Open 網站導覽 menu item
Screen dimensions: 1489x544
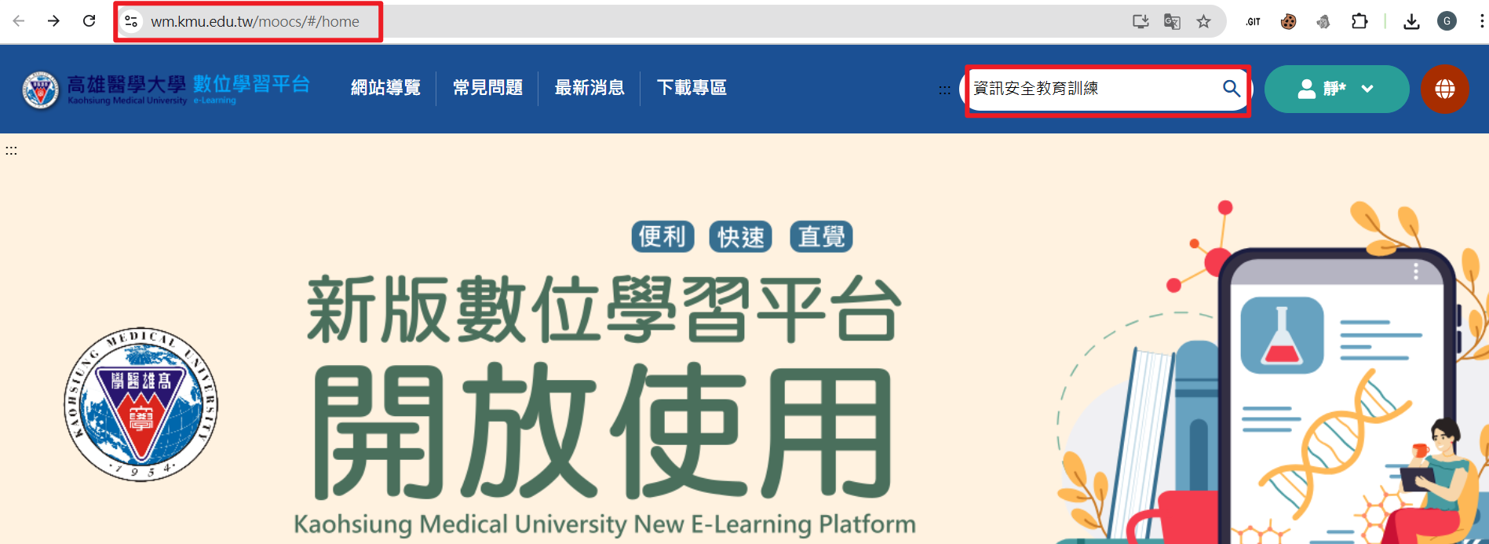[x=385, y=88]
